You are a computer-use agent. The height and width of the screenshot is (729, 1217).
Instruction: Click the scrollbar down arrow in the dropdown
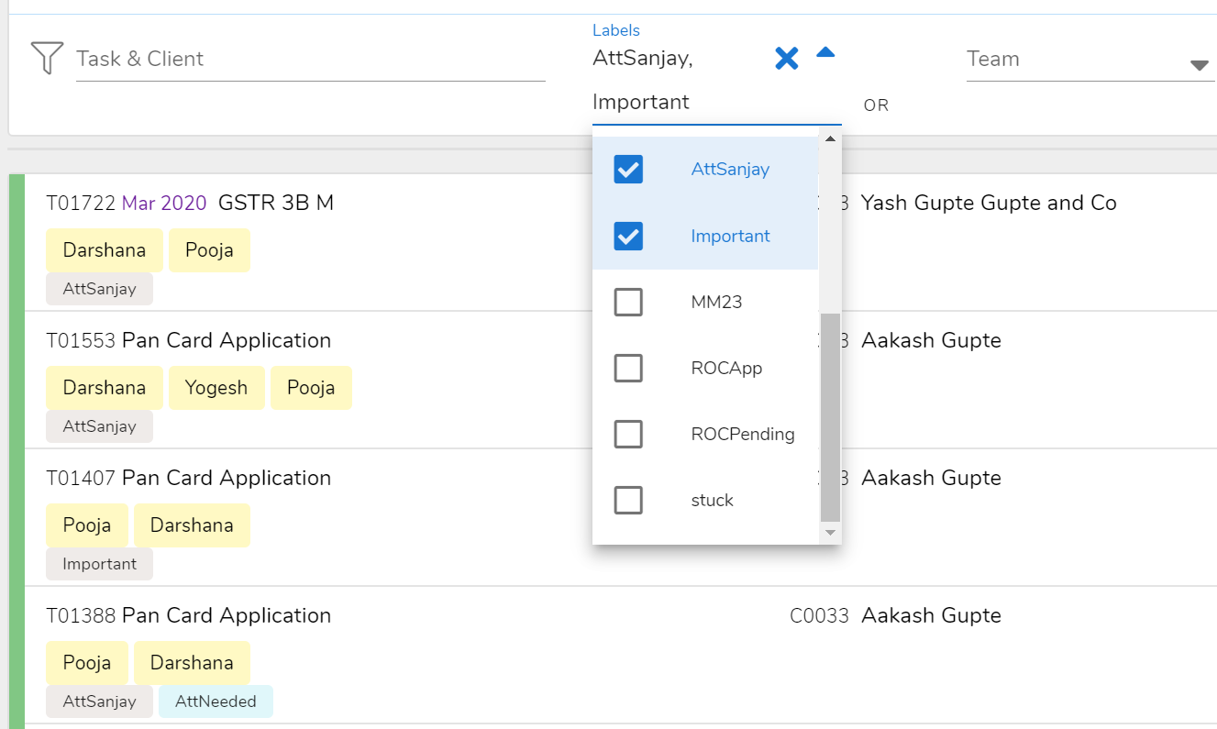(x=830, y=532)
